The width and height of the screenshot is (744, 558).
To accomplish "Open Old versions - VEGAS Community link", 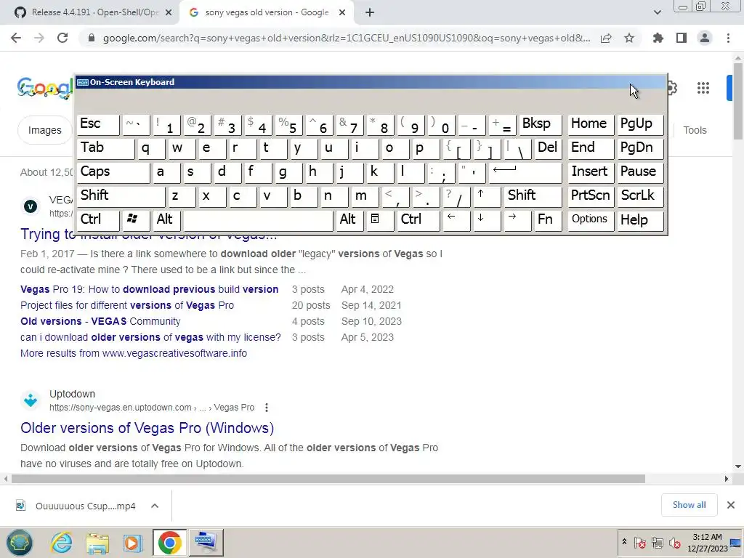I will pyautogui.click(x=100, y=321).
